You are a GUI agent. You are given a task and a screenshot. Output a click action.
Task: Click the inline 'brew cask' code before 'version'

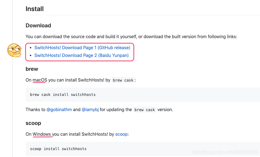pos(145,110)
